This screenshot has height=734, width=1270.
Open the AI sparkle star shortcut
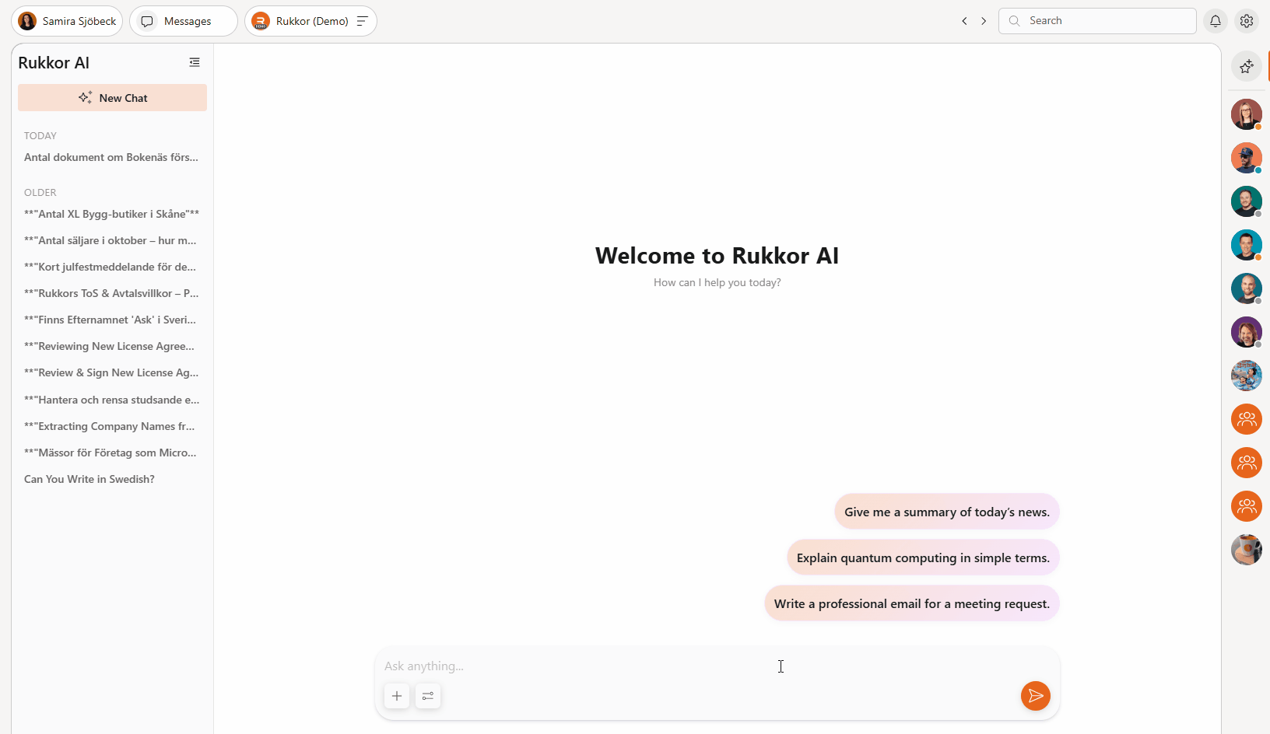point(1247,66)
